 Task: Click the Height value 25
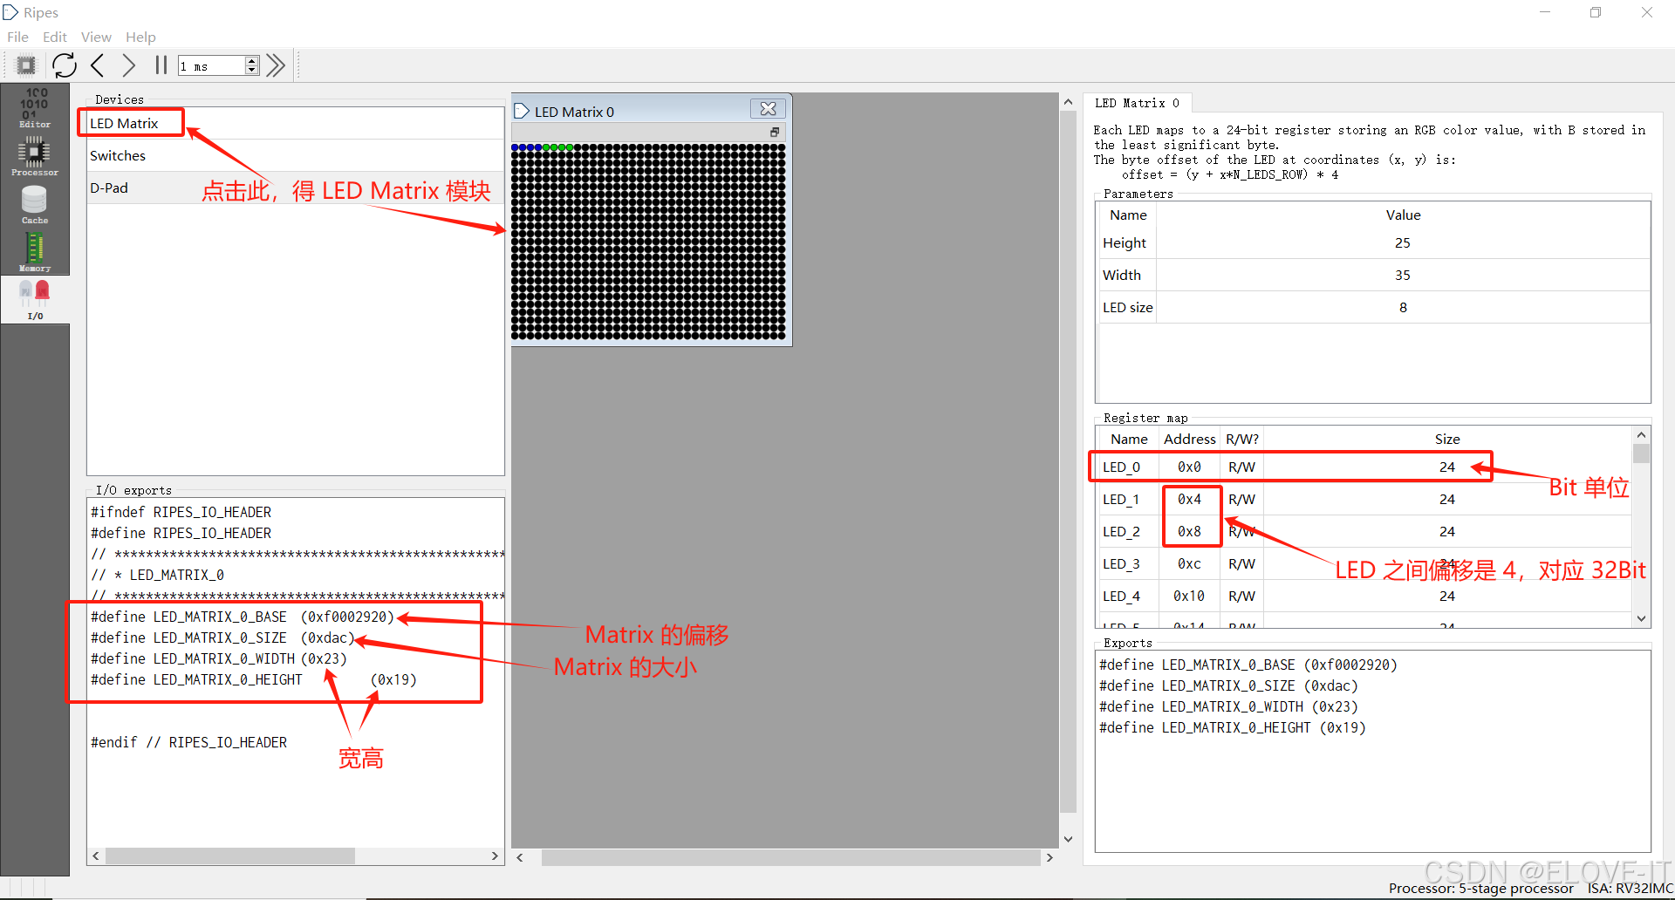pyautogui.click(x=1403, y=243)
